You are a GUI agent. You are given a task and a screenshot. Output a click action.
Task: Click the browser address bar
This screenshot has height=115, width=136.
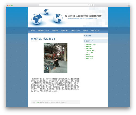[x=64, y=5]
